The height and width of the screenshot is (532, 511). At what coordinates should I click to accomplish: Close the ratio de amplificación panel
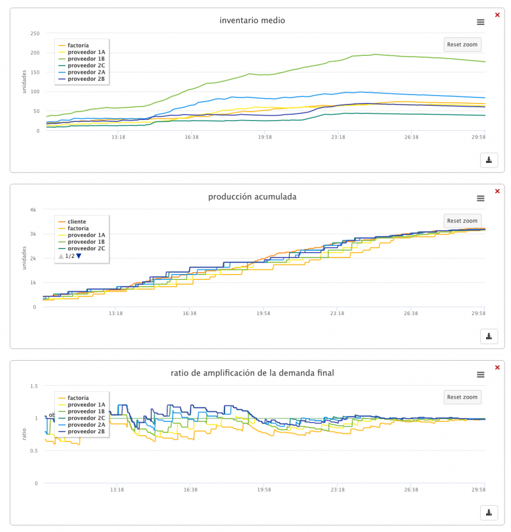pyautogui.click(x=497, y=367)
